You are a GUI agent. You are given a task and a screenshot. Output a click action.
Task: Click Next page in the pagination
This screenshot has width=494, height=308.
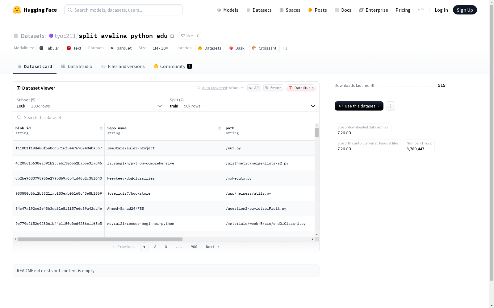pyautogui.click(x=213, y=247)
